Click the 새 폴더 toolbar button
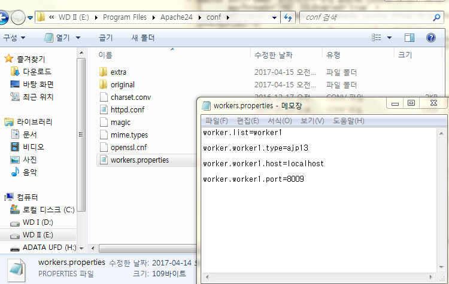 [143, 38]
